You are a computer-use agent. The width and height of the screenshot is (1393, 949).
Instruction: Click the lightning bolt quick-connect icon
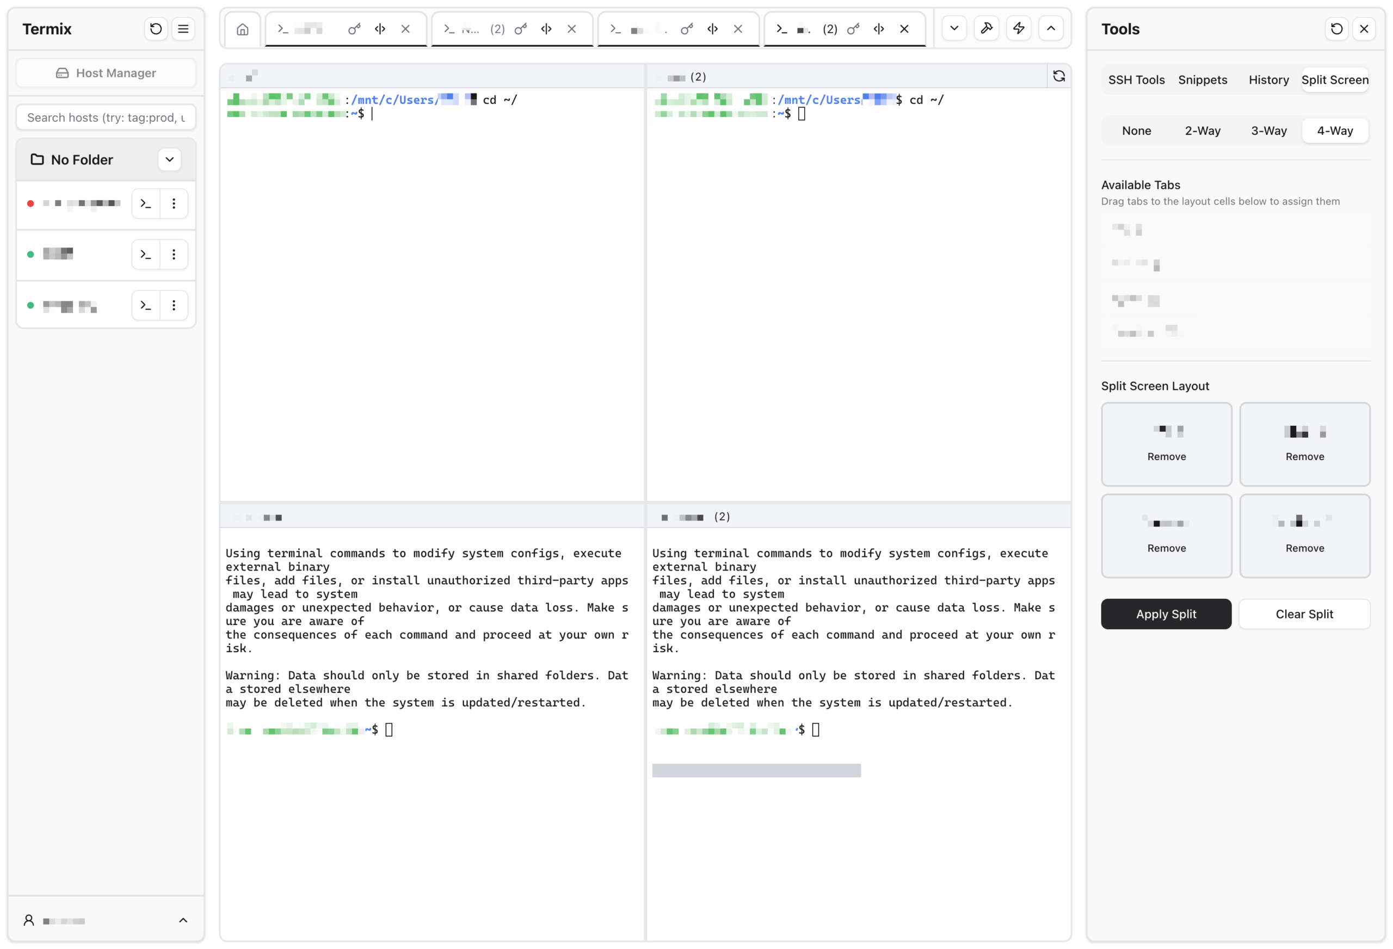click(x=1019, y=28)
